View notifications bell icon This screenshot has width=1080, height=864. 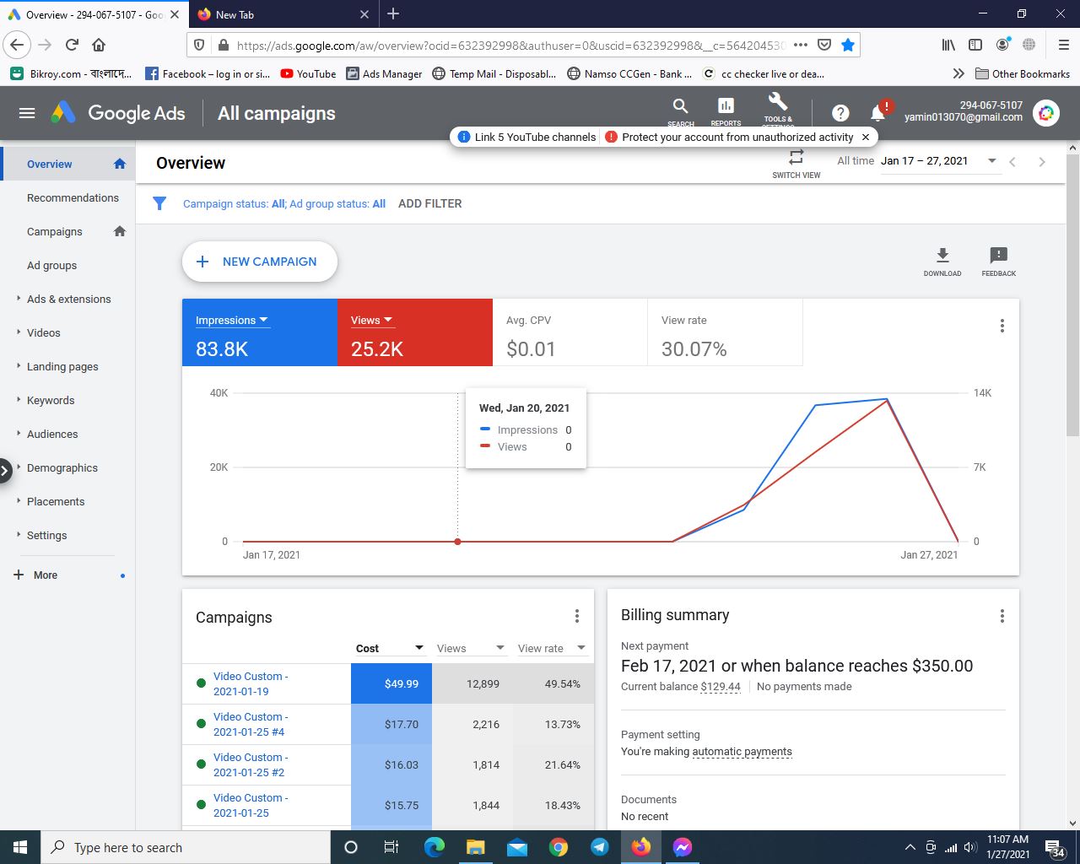click(877, 113)
